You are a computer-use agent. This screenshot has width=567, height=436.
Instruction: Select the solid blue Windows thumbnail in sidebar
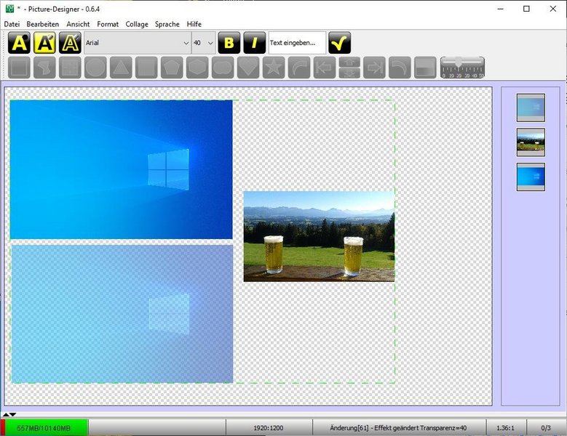click(531, 177)
